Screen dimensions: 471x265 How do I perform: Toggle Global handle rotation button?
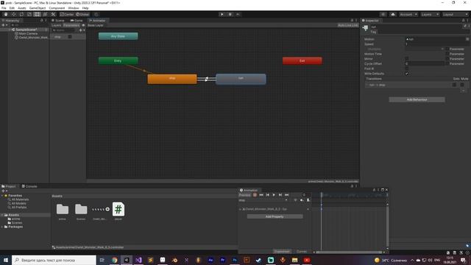click(82, 15)
